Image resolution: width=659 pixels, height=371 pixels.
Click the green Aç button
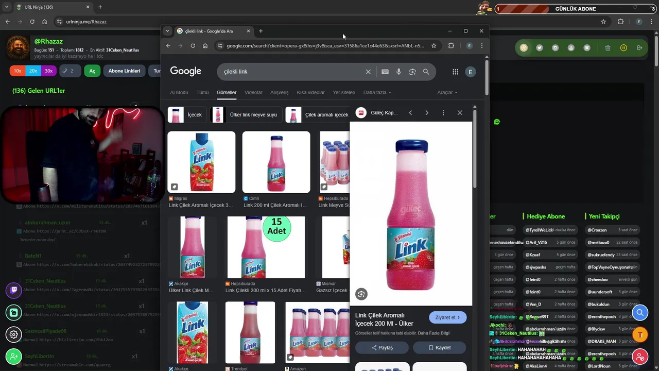pyautogui.click(x=92, y=71)
